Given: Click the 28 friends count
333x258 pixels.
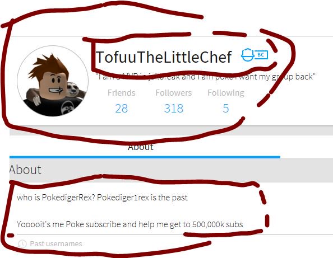Looking at the screenshot, I should [x=122, y=109].
